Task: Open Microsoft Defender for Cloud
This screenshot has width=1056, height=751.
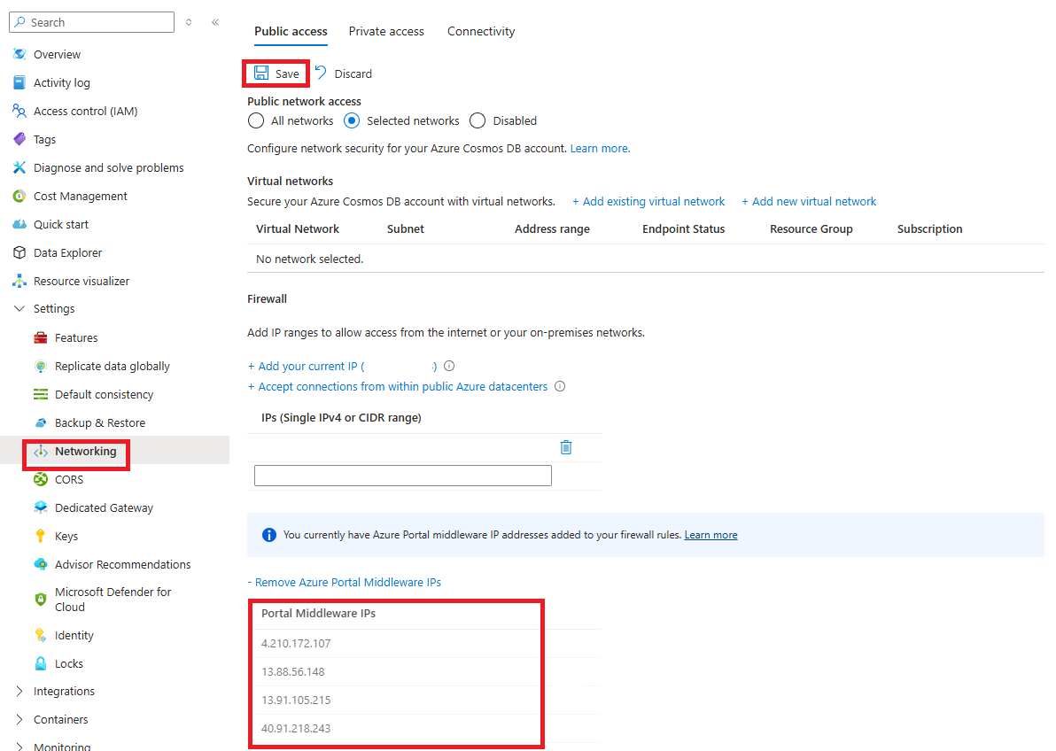Action: pyautogui.click(x=113, y=599)
